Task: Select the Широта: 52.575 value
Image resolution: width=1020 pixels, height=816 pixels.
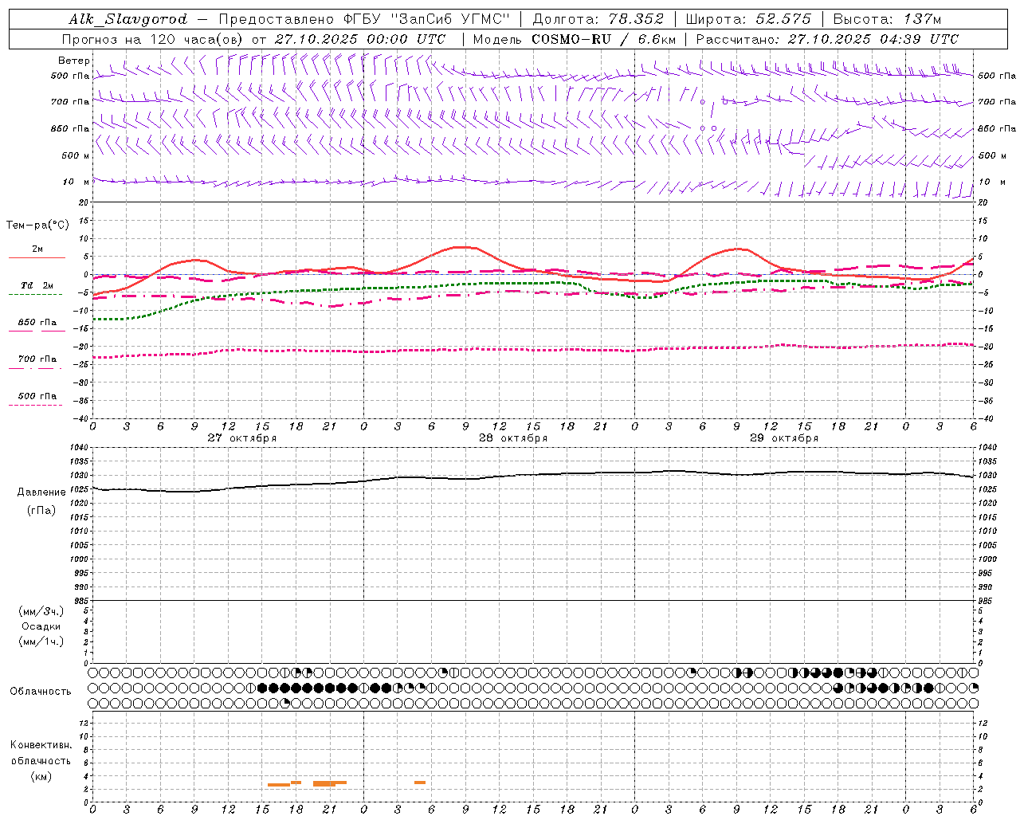Action: pyautogui.click(x=748, y=19)
